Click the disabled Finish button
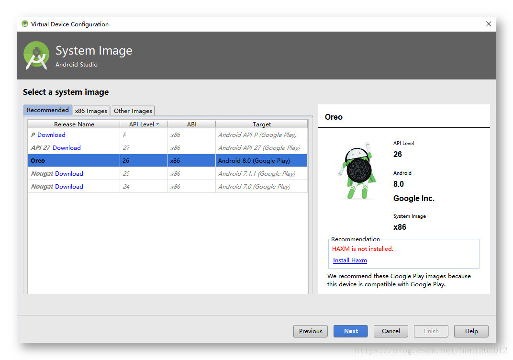Image resolution: width=513 pixels, height=360 pixels. pos(431,331)
